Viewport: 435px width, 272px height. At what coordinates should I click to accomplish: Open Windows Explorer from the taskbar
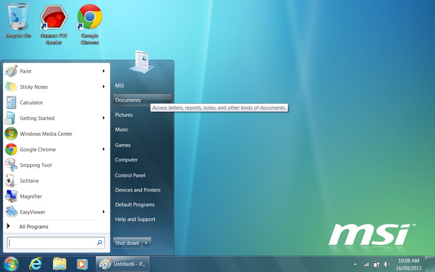(x=59, y=264)
